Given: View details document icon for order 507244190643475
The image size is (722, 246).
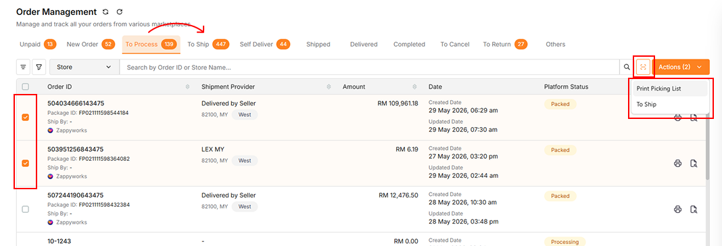Looking at the screenshot, I should (x=694, y=210).
